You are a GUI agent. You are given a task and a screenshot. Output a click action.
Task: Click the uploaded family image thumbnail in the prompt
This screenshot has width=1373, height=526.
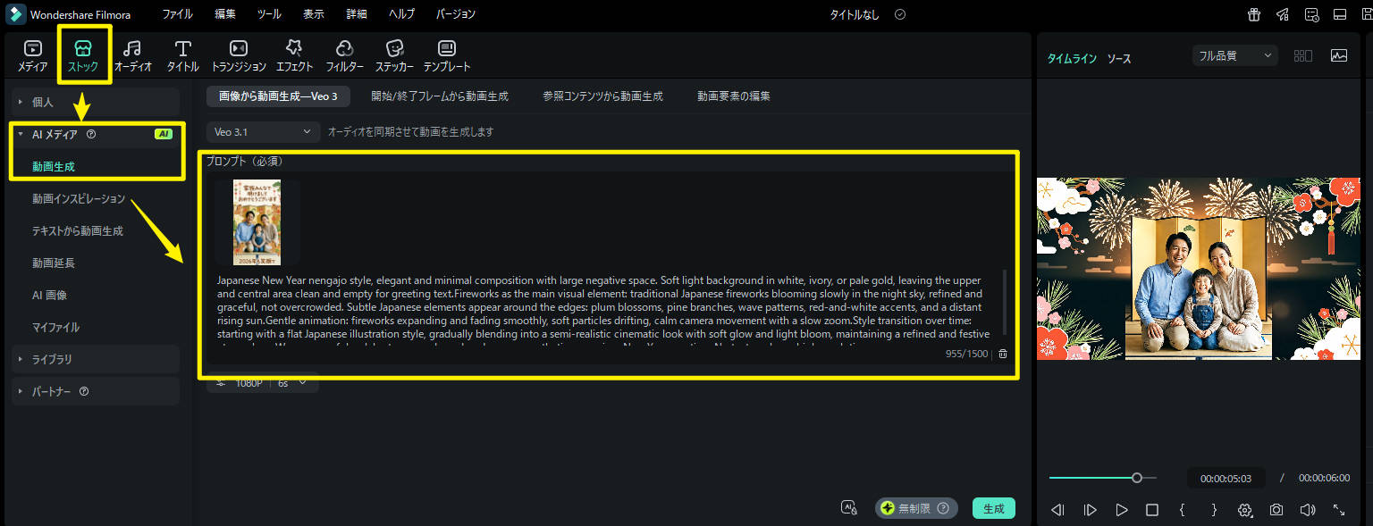(257, 222)
